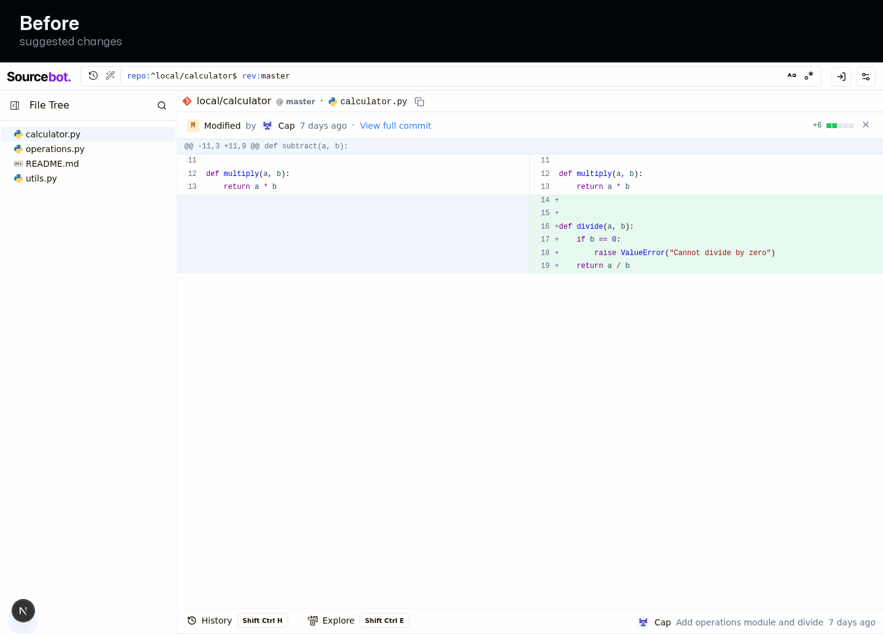Click the magic wand search assist icon
This screenshot has width=883, height=634.
pyautogui.click(x=110, y=75)
